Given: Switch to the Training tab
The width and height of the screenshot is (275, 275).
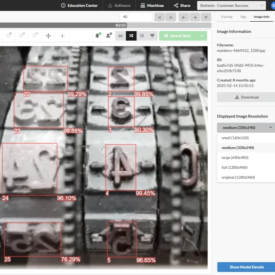Looking at the screenshot, I should click(x=227, y=17).
